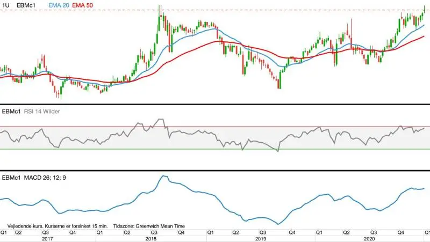Screen dimensions: 430x242
Task: Click the EBMc1 label in the MACD panel
Action: pyautogui.click(x=11, y=178)
